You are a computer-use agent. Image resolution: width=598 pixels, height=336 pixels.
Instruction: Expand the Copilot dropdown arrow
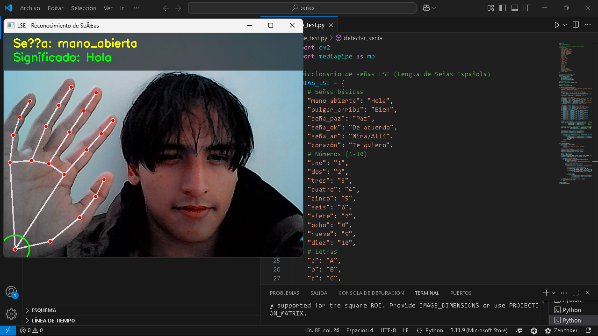[x=434, y=8]
